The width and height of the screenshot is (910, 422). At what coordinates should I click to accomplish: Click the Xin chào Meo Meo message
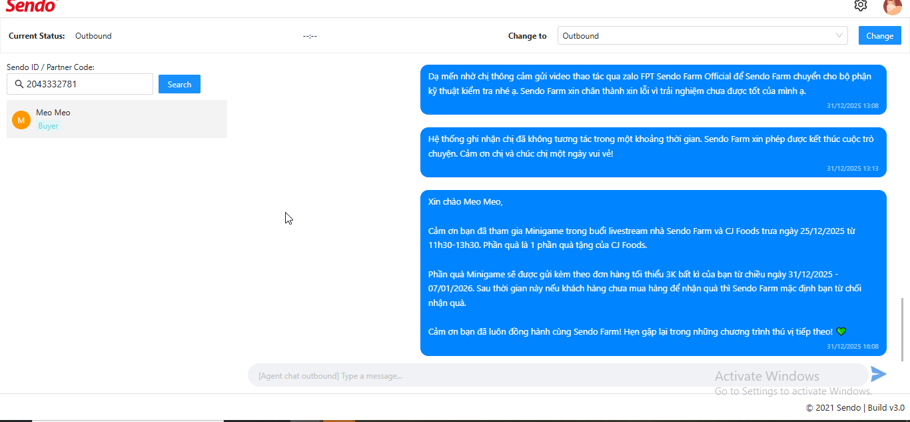[654, 273]
